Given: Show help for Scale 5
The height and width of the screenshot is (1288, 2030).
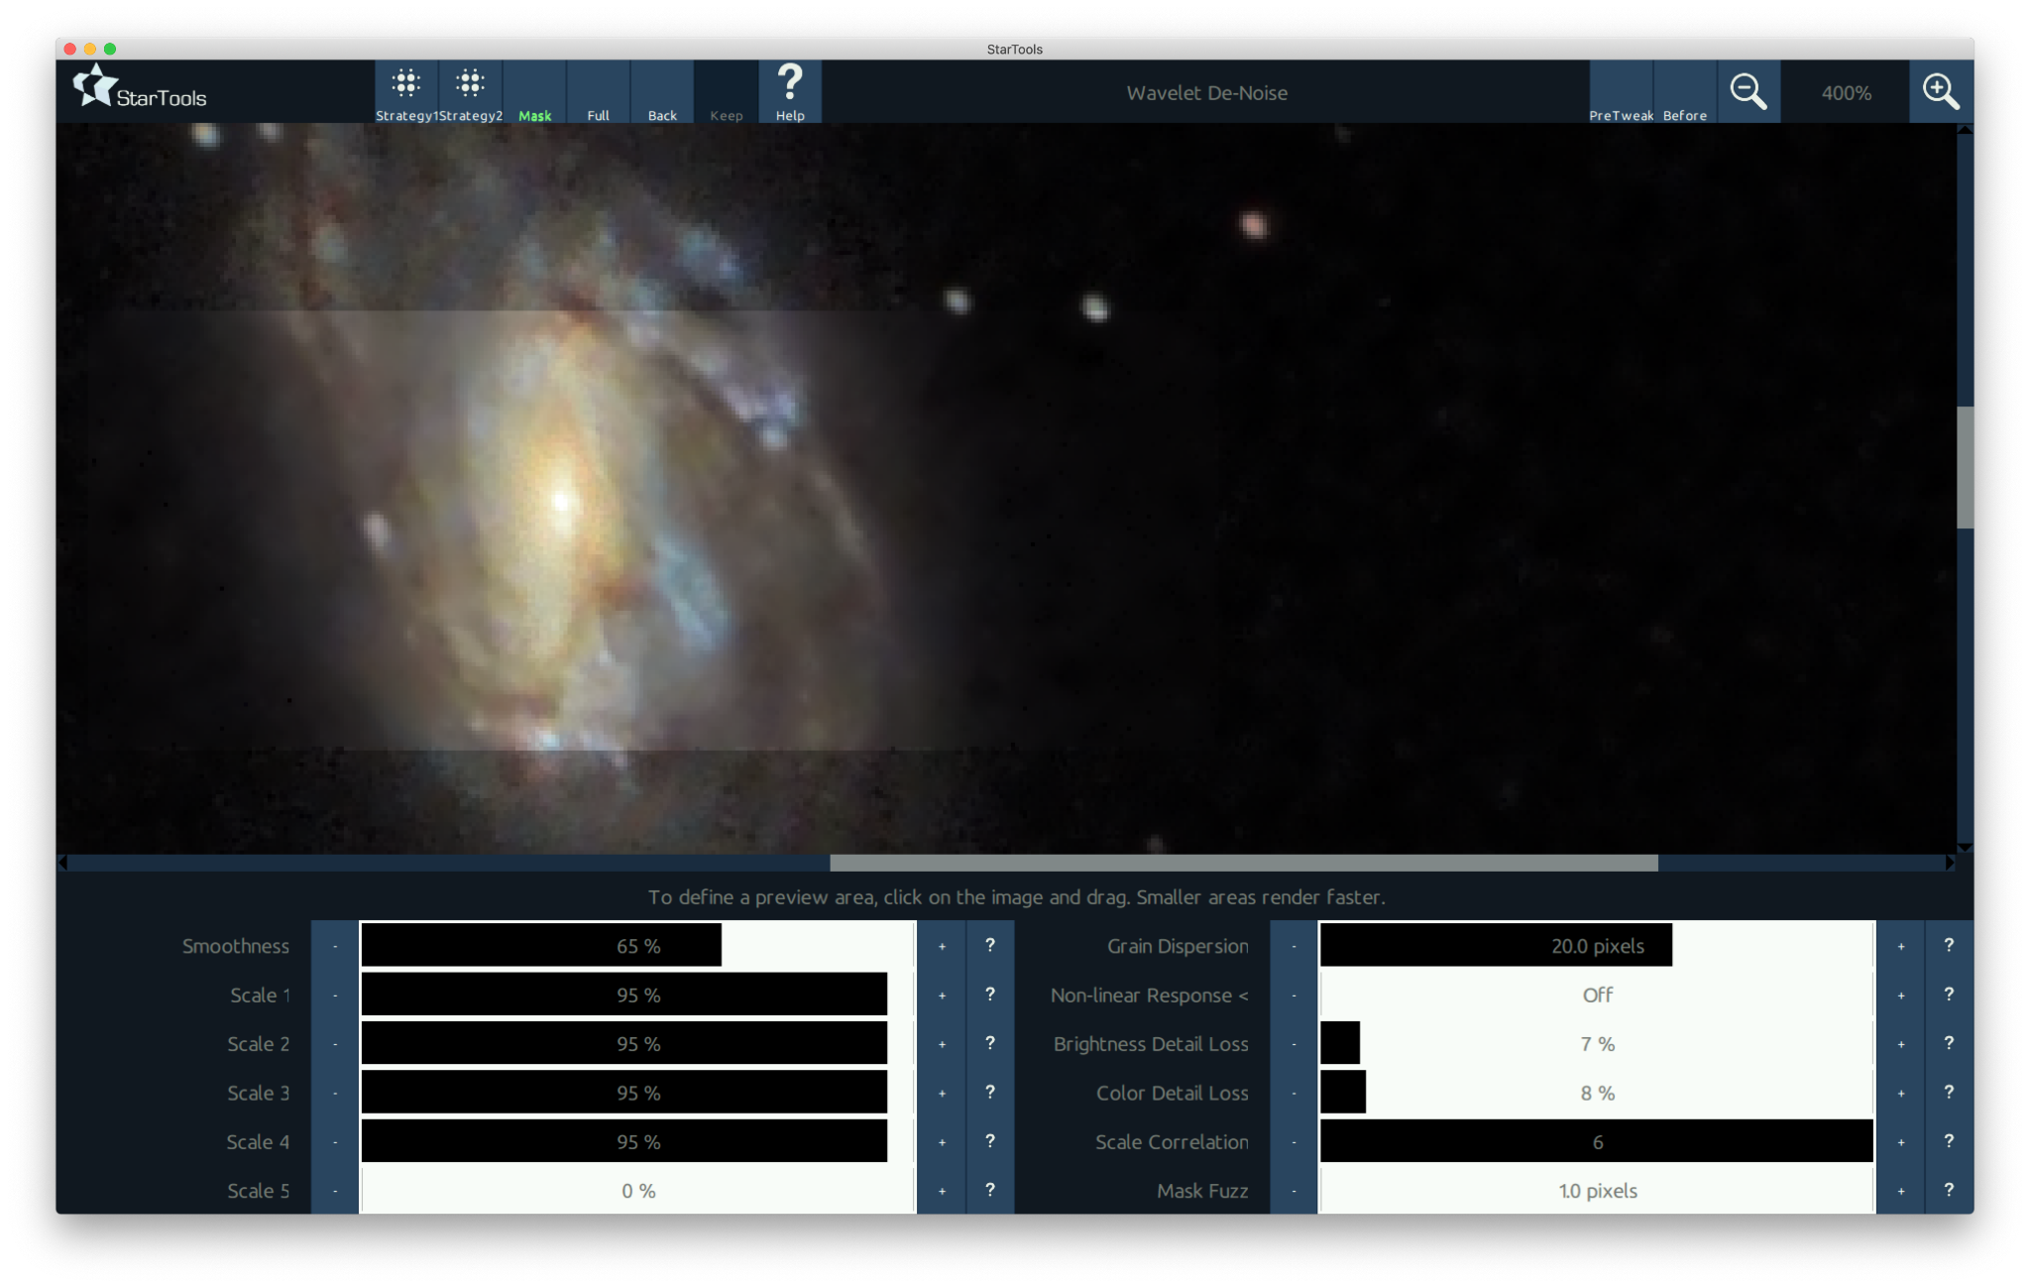Looking at the screenshot, I should pyautogui.click(x=990, y=1190).
